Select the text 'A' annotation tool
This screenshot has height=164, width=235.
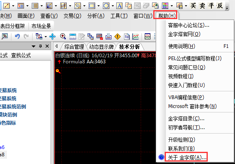[x=120, y=6]
